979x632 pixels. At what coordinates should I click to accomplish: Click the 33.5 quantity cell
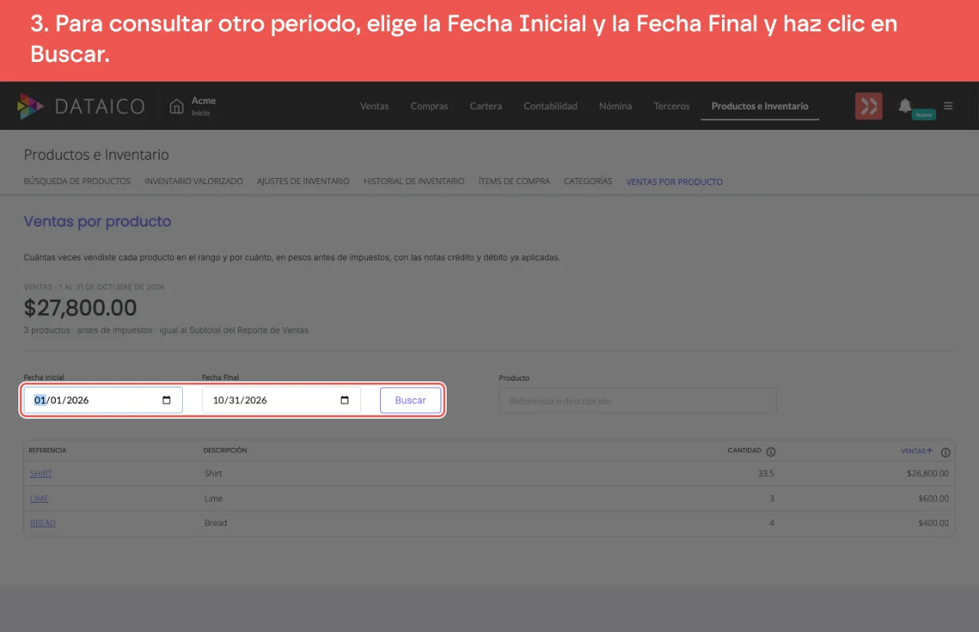[766, 474]
